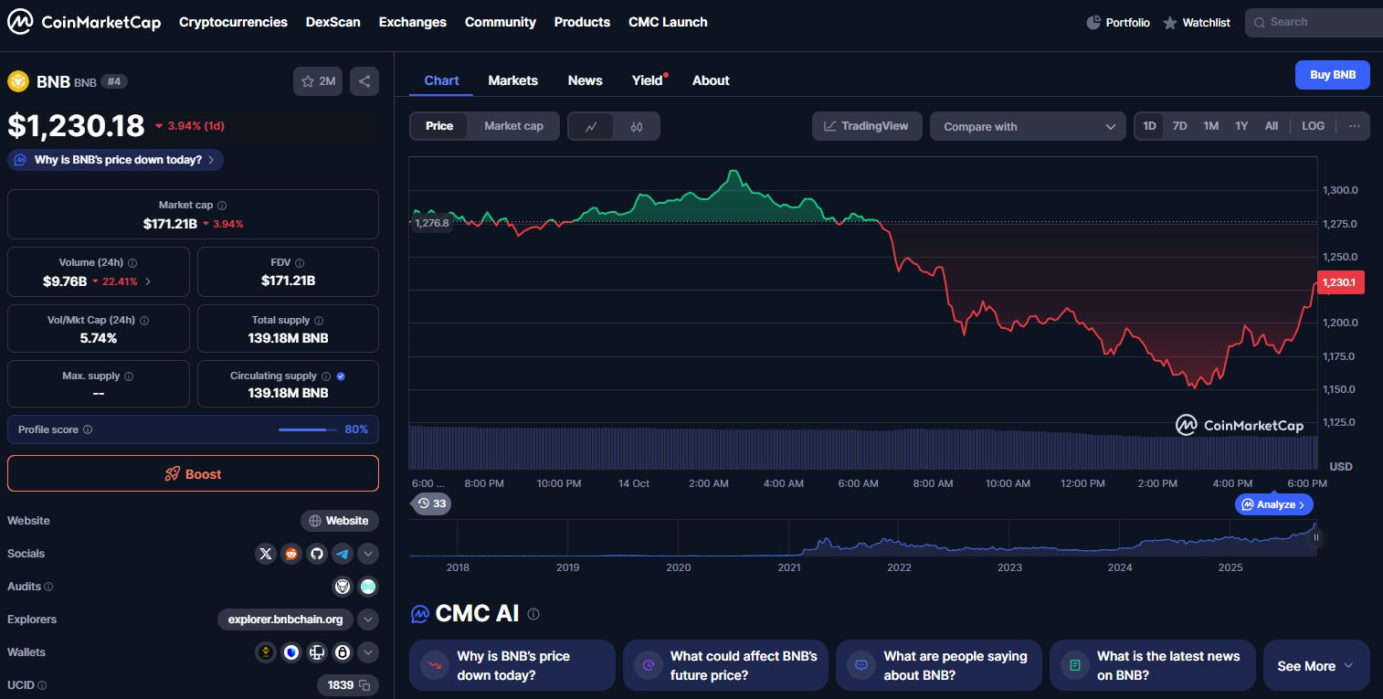Click the CoinMarketCap logo
This screenshot has width=1383, height=699.
(84, 23)
